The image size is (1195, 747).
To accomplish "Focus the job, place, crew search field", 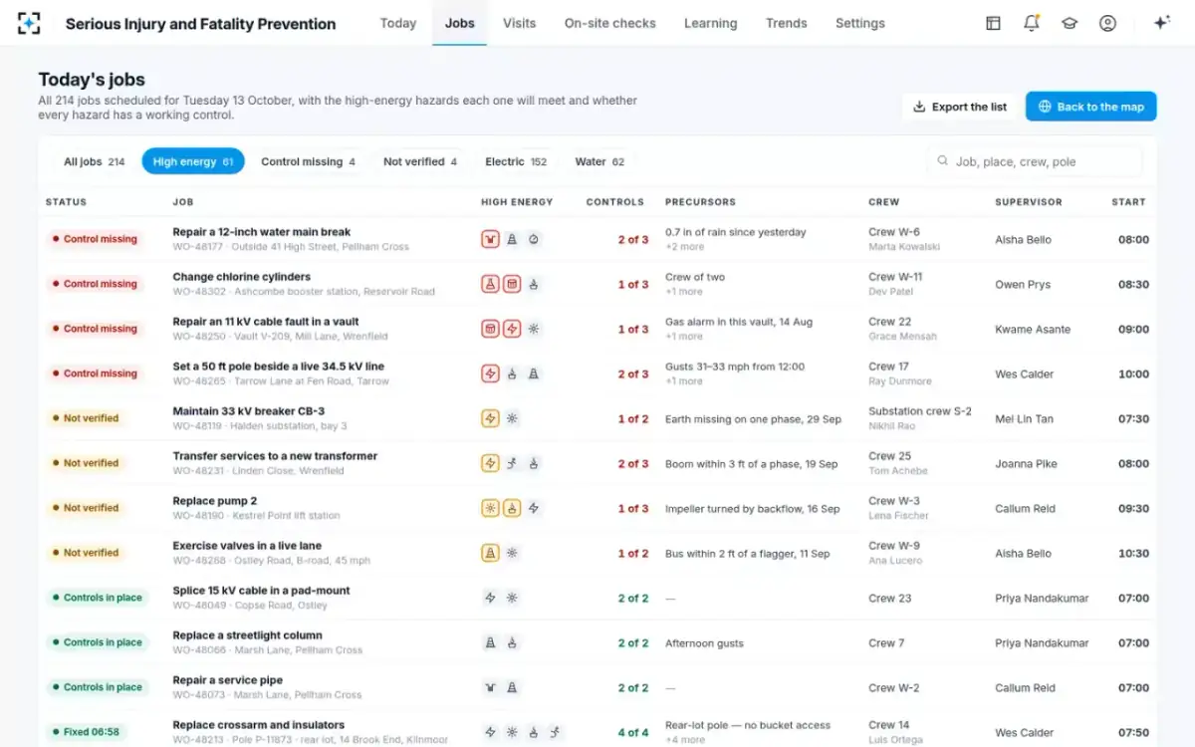I will (x=1035, y=161).
